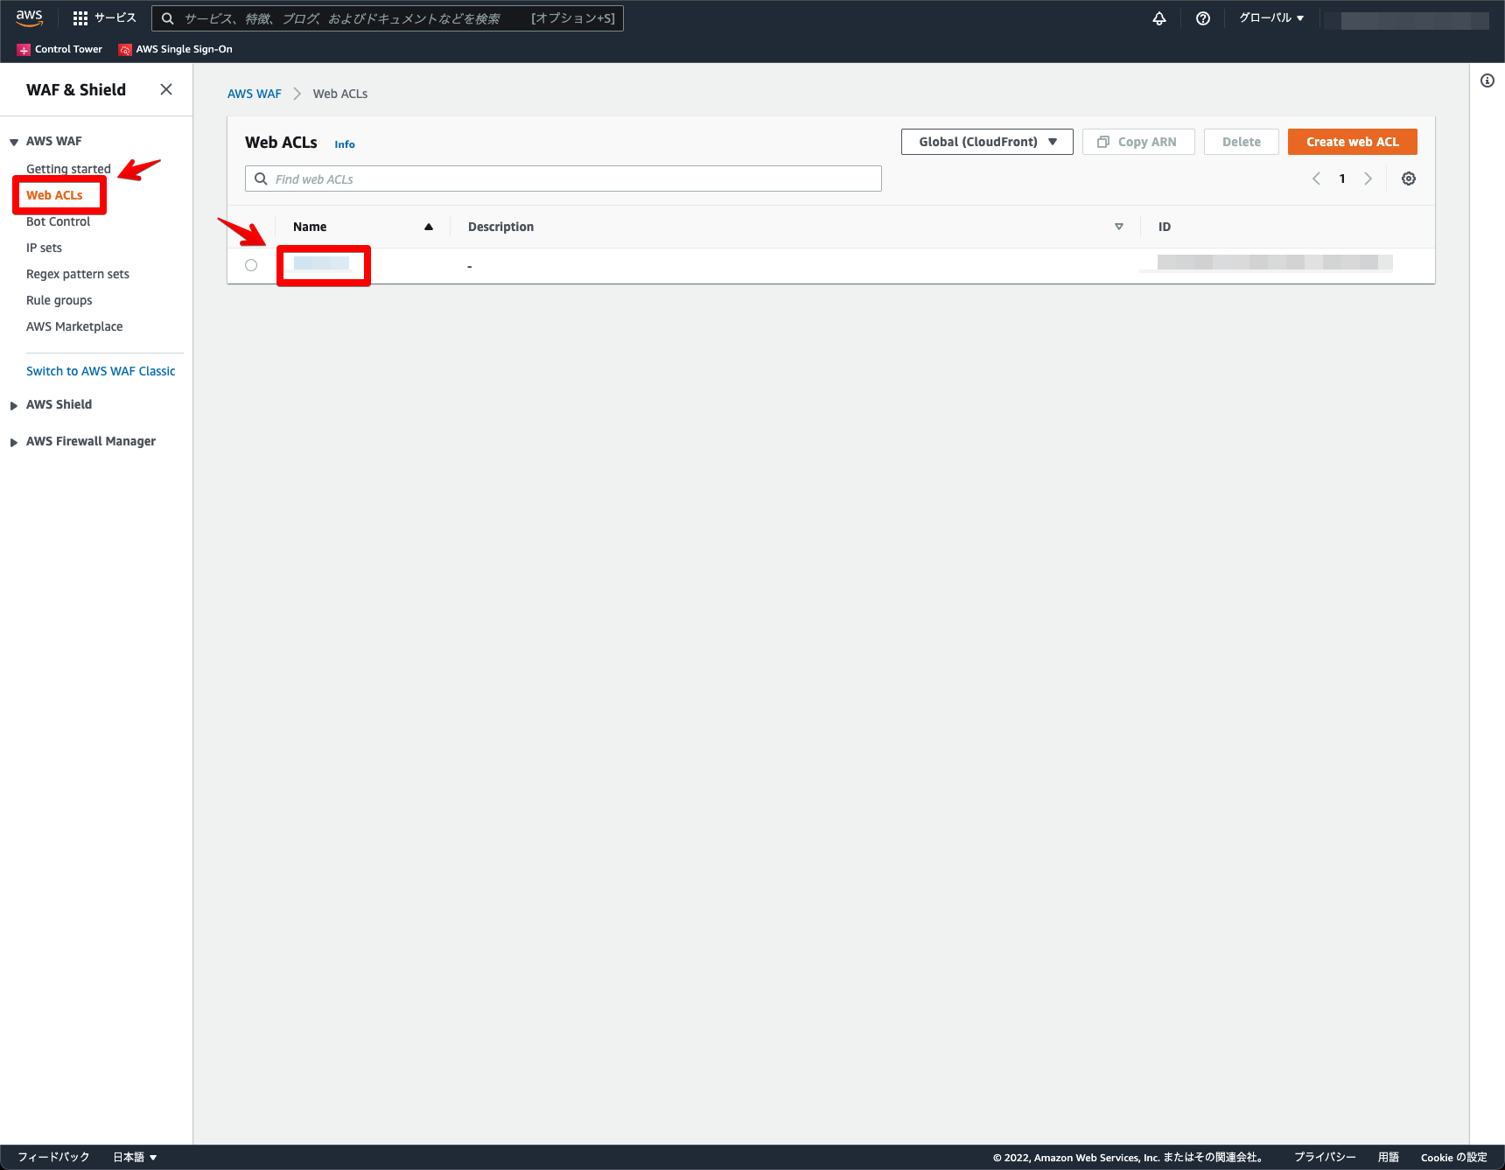This screenshot has height=1170, width=1505.
Task: Open the help question mark icon
Action: 1203,18
